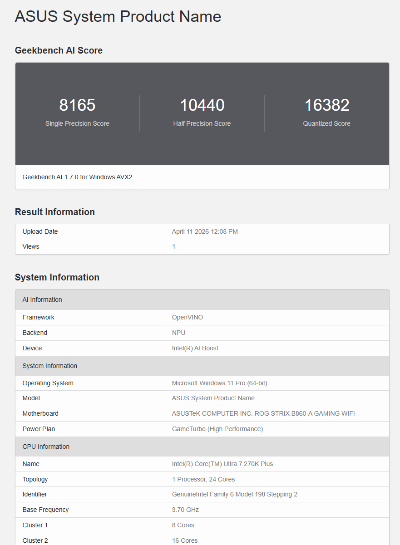Click the Quantized Score value 16382

tap(326, 105)
